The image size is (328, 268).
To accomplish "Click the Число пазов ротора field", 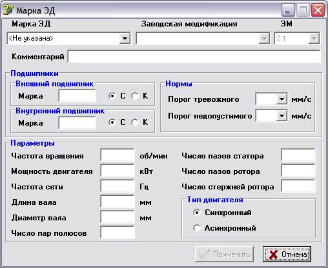I will pos(298,171).
